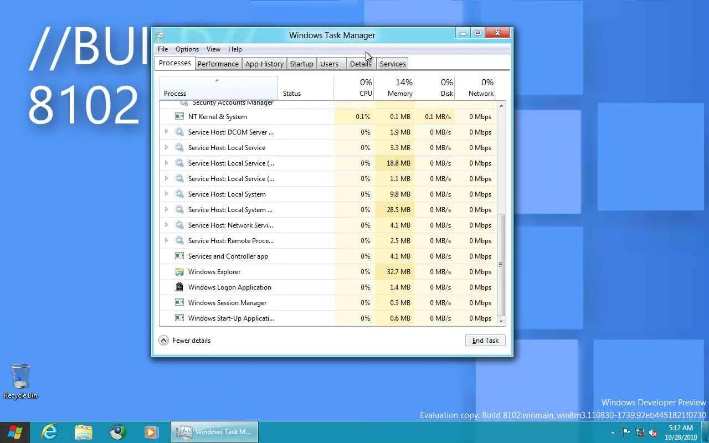Image resolution: width=709 pixels, height=443 pixels.
Task: Click the Task Manager title bar icon
Action: point(160,35)
